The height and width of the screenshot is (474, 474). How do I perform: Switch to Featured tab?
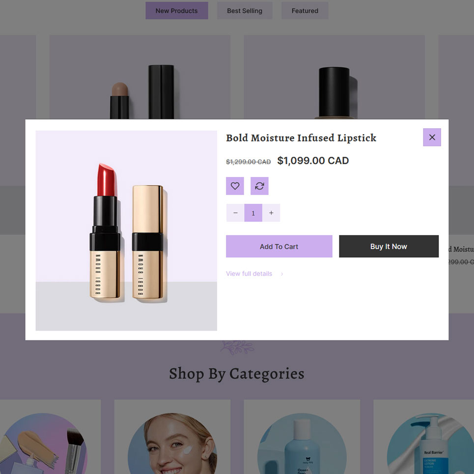[x=305, y=11]
